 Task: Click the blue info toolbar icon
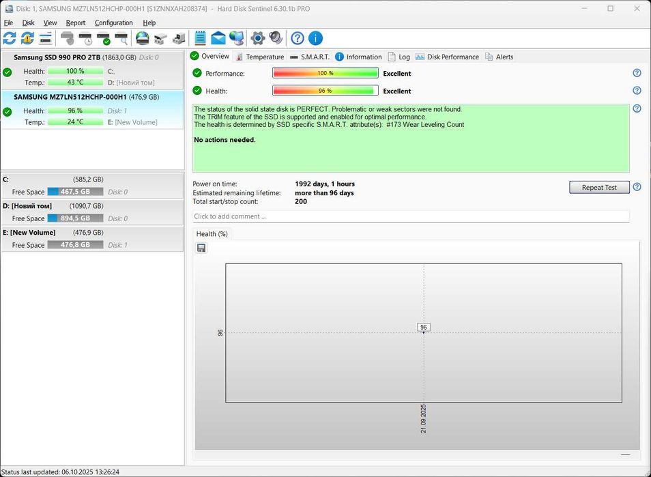(x=315, y=38)
